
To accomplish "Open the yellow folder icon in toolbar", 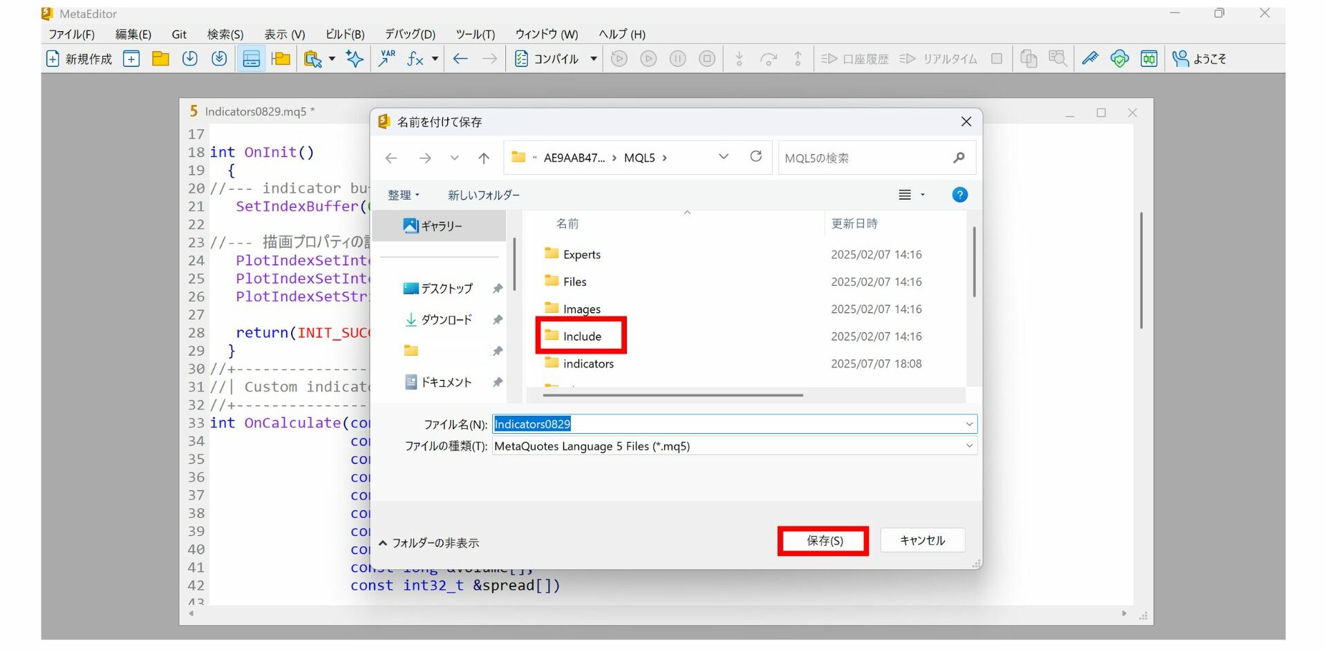I will pos(160,59).
